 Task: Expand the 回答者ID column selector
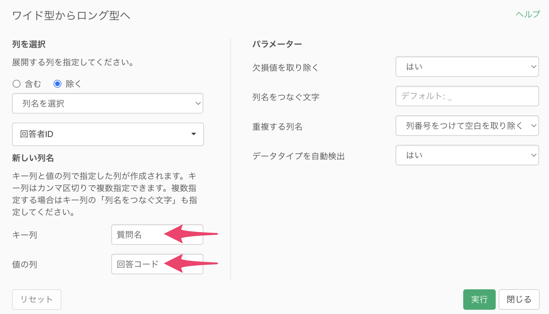(107, 134)
